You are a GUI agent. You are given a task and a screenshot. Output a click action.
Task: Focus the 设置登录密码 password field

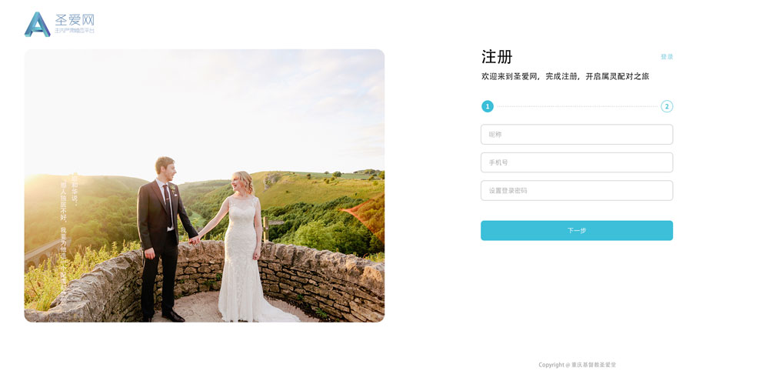coord(577,190)
